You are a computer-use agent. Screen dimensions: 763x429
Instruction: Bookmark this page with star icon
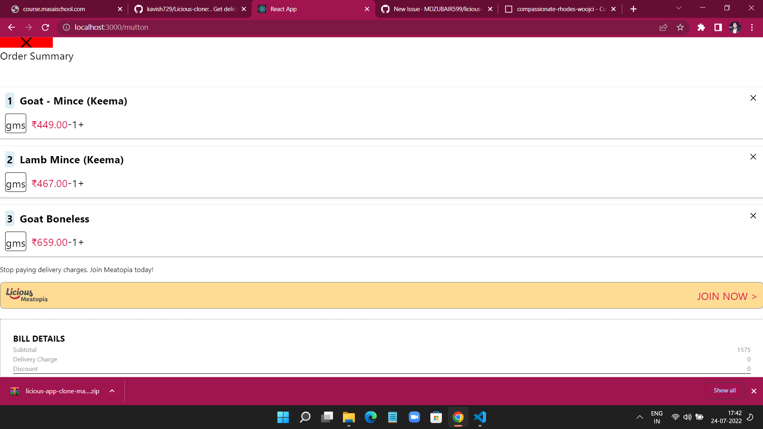pos(680,27)
